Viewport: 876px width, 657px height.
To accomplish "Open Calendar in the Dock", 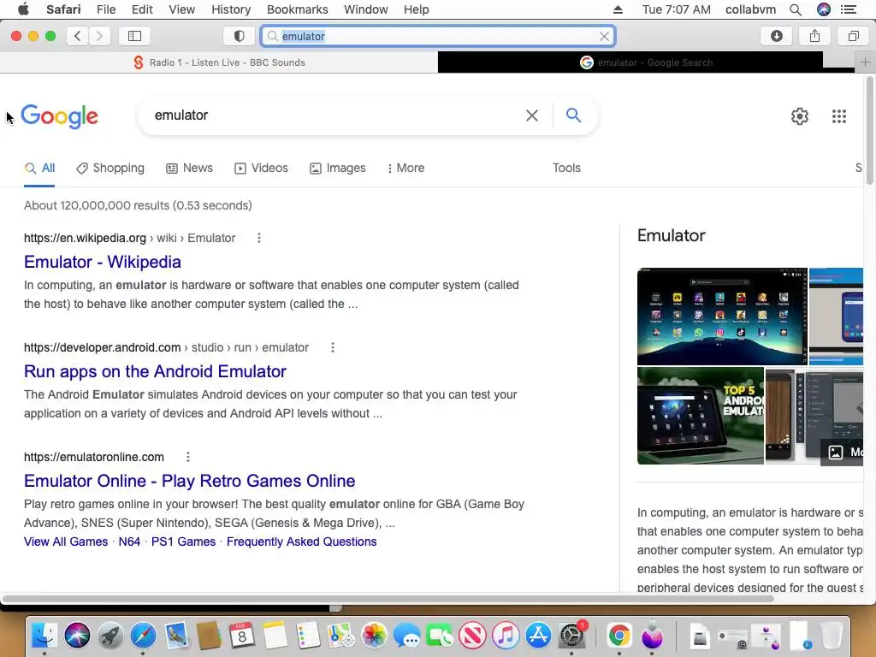I will pyautogui.click(x=241, y=636).
